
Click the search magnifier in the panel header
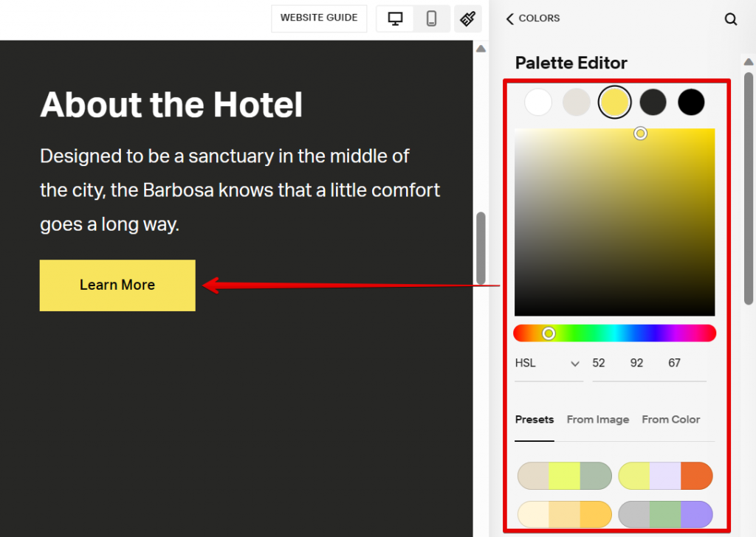731,19
